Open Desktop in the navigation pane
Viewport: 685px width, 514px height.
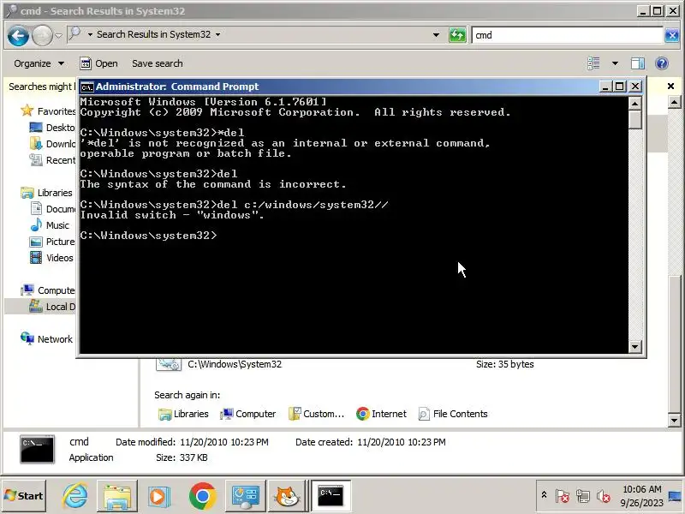pyautogui.click(x=52, y=127)
